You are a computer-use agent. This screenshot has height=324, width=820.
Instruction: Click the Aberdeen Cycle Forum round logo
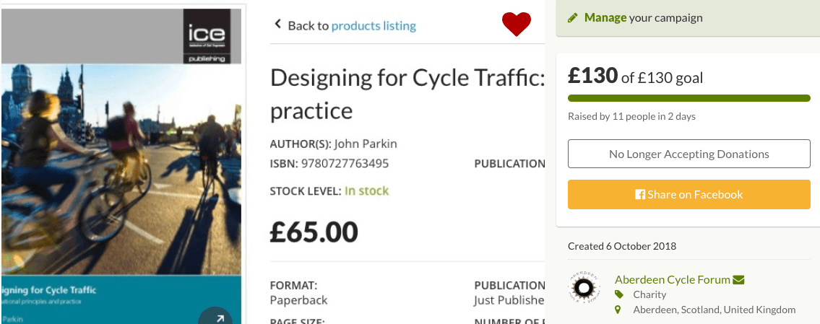[583, 289]
